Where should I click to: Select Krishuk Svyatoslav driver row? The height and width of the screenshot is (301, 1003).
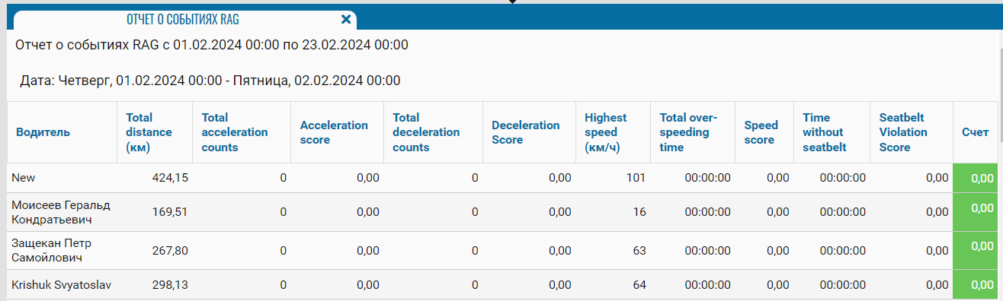(x=502, y=284)
